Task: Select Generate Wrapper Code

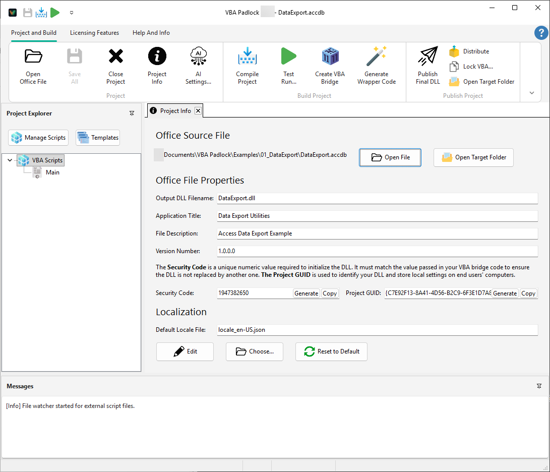Action: pyautogui.click(x=377, y=65)
